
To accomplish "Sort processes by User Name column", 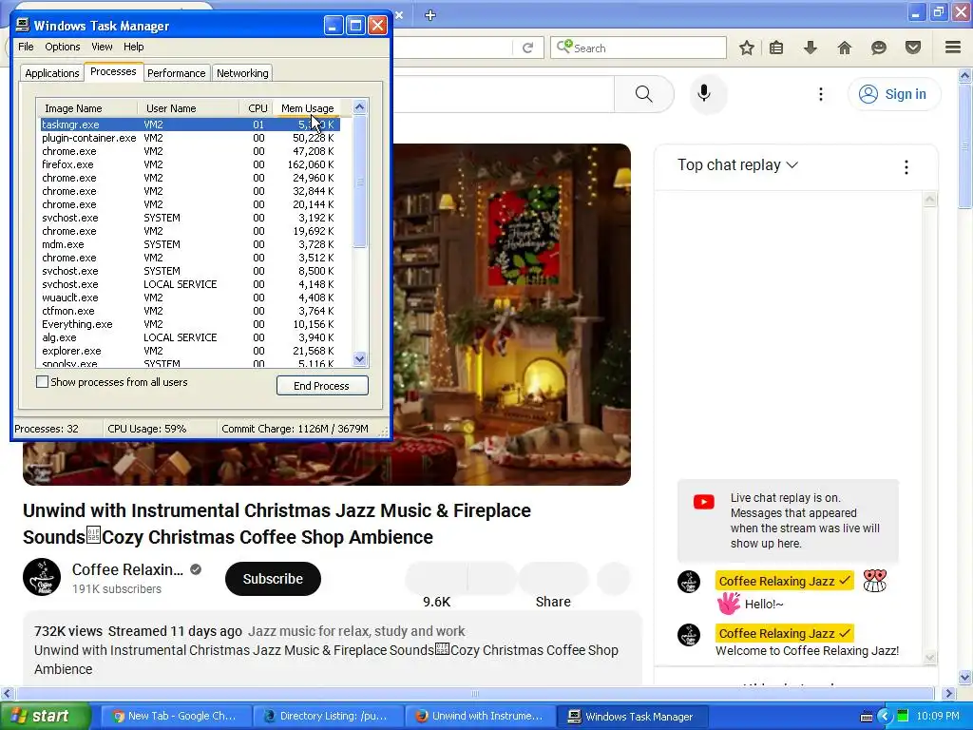I will (x=189, y=108).
